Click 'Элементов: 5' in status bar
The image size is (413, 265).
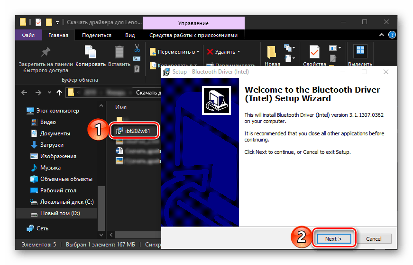39,245
